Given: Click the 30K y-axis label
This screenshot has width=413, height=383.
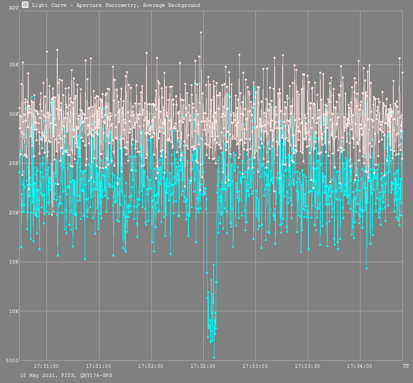Looking at the screenshot, I should click(14, 114).
